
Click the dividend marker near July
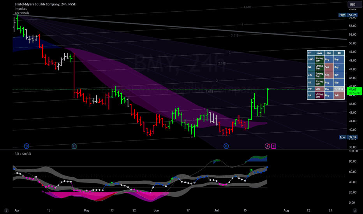[x=226, y=146]
